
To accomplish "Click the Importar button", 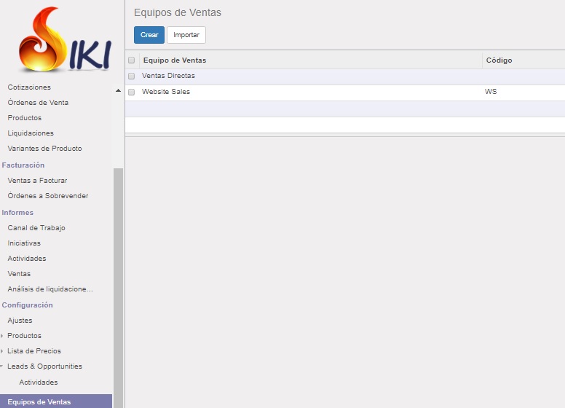I will tap(186, 35).
